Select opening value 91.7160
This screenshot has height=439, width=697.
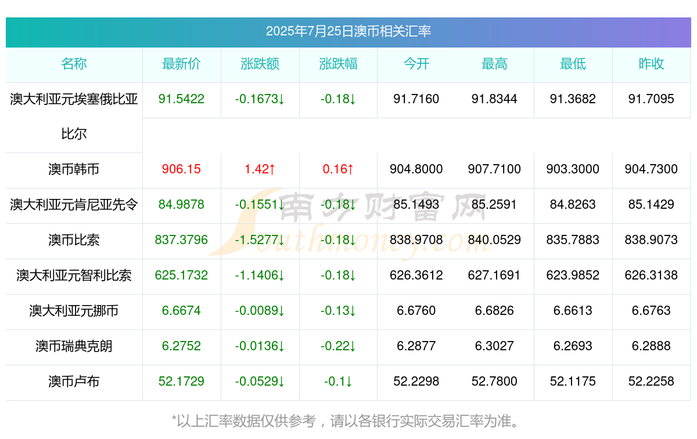tap(416, 99)
